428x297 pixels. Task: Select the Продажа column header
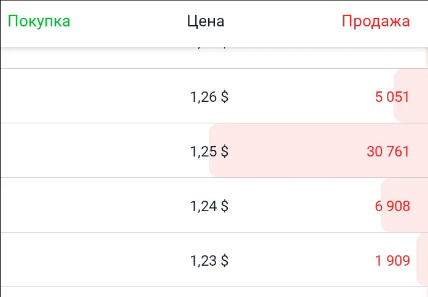click(376, 21)
